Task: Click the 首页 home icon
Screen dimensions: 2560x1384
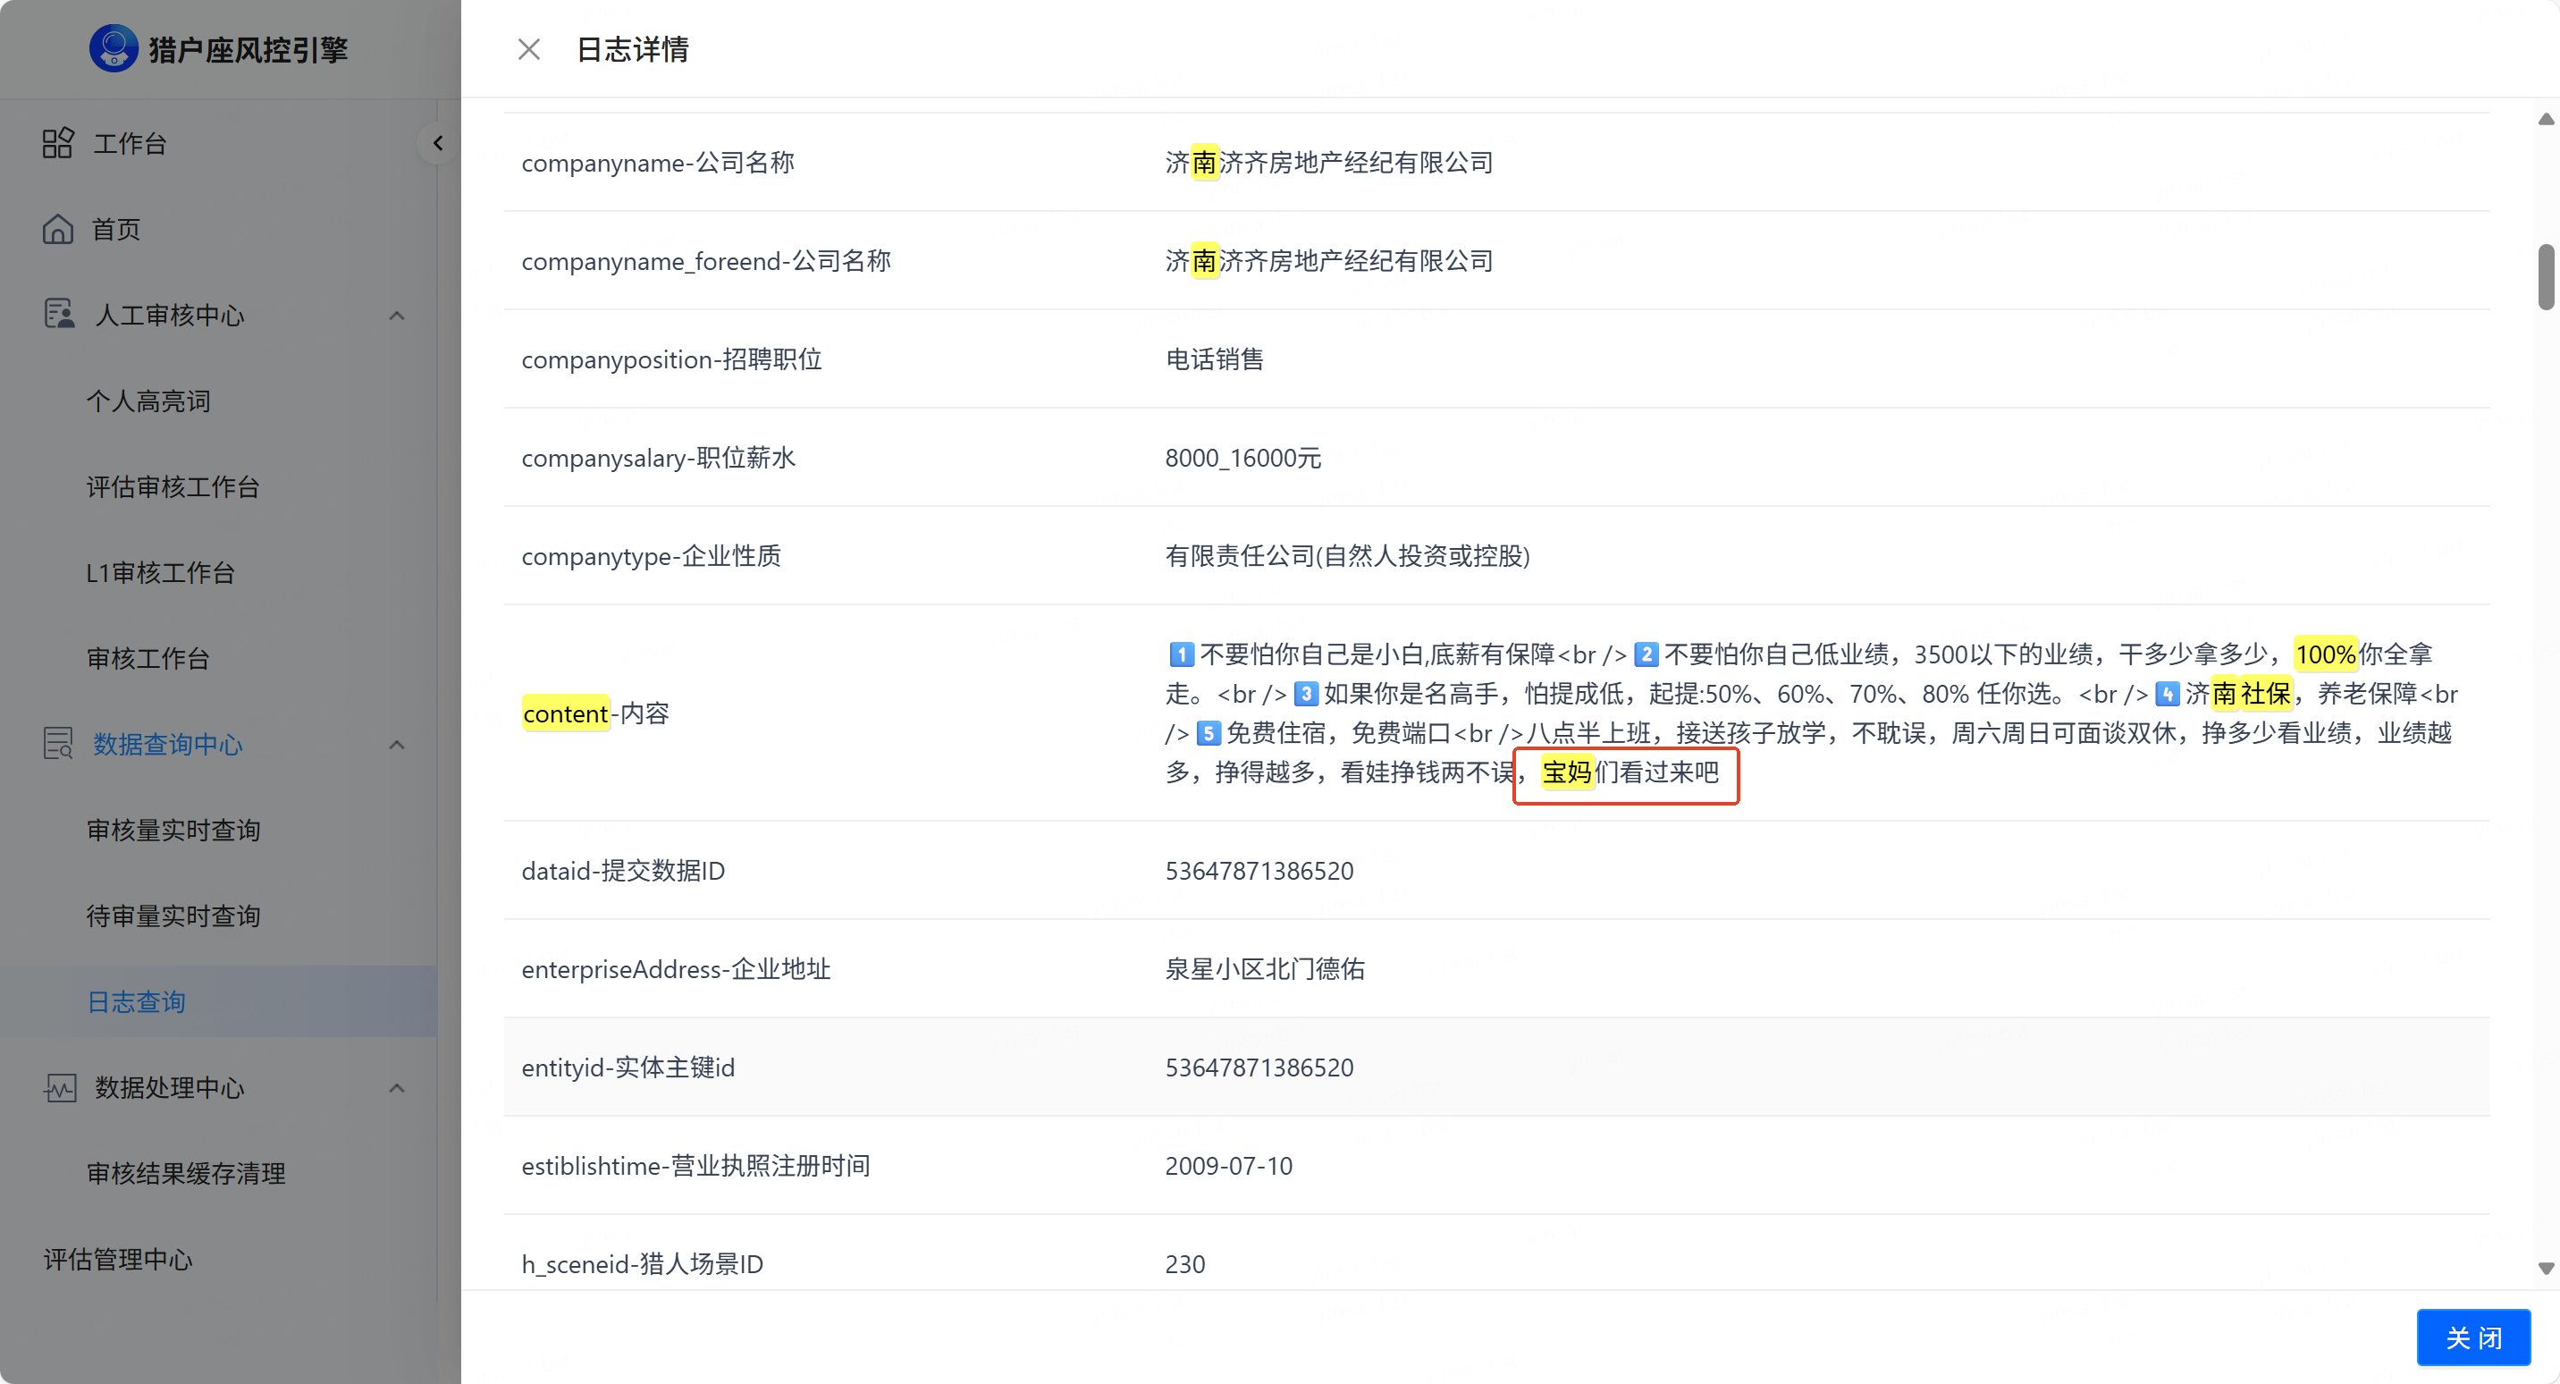Action: click(x=57, y=229)
